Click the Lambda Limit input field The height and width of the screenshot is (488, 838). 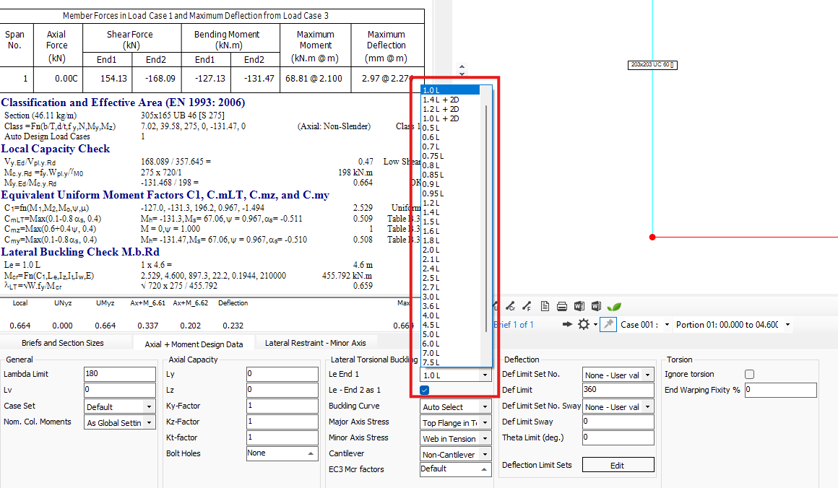pyautogui.click(x=120, y=374)
